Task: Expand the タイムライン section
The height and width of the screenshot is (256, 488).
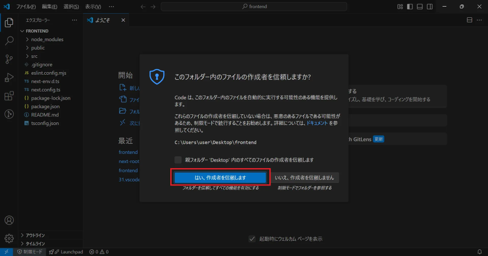Action: pos(50,244)
